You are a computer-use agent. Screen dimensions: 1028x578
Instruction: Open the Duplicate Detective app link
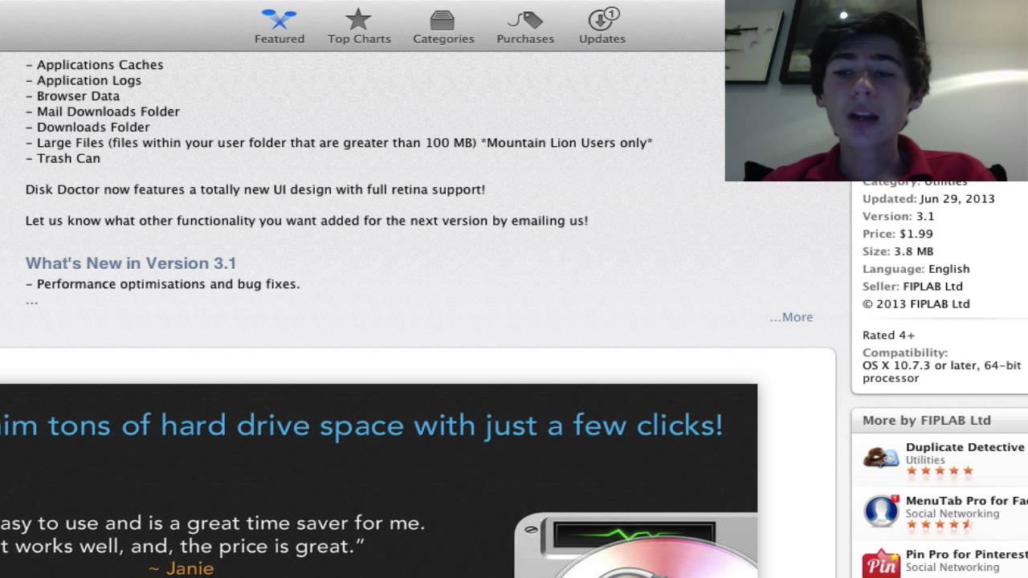tap(965, 447)
